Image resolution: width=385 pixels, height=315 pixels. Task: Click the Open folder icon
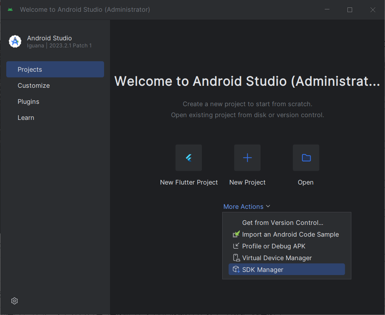coord(306,158)
